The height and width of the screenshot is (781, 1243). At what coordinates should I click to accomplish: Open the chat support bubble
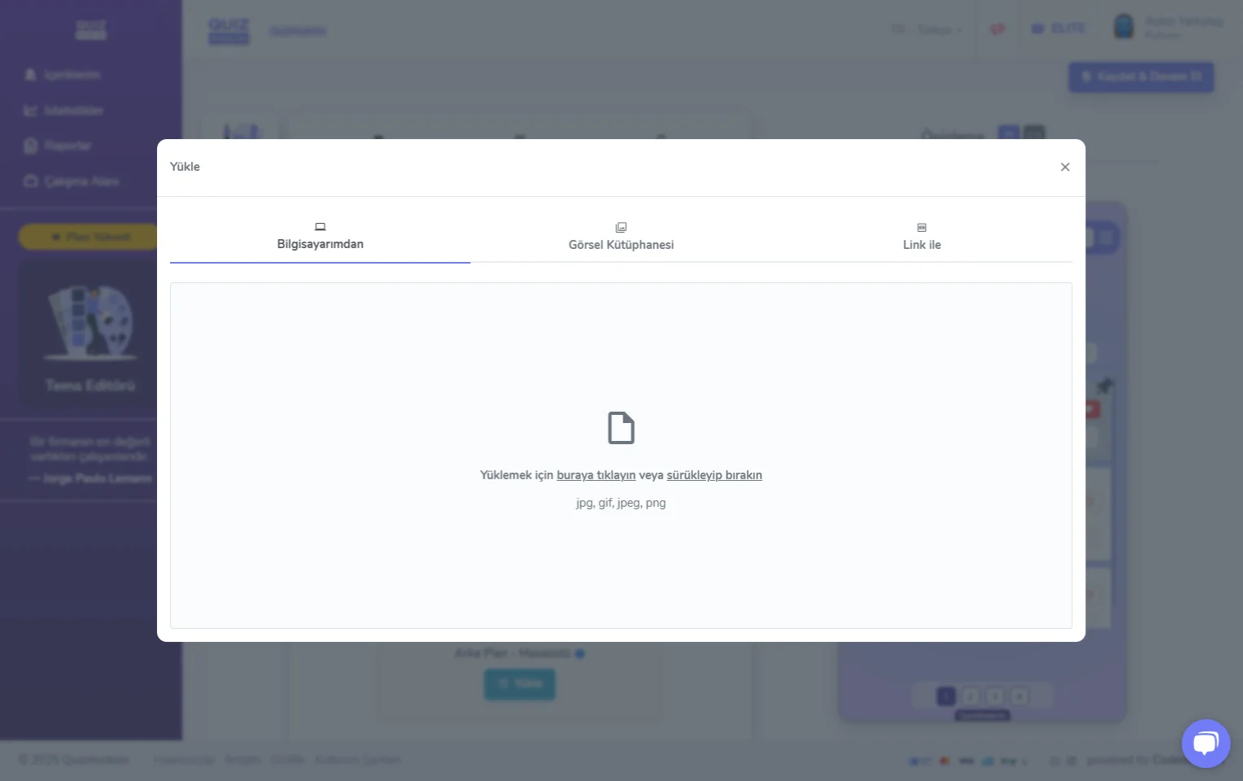(1205, 743)
